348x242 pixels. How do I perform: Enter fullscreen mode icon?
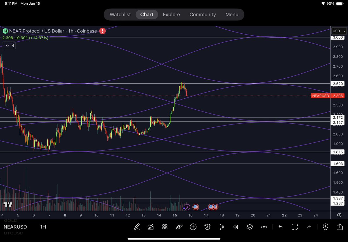[x=295, y=227]
